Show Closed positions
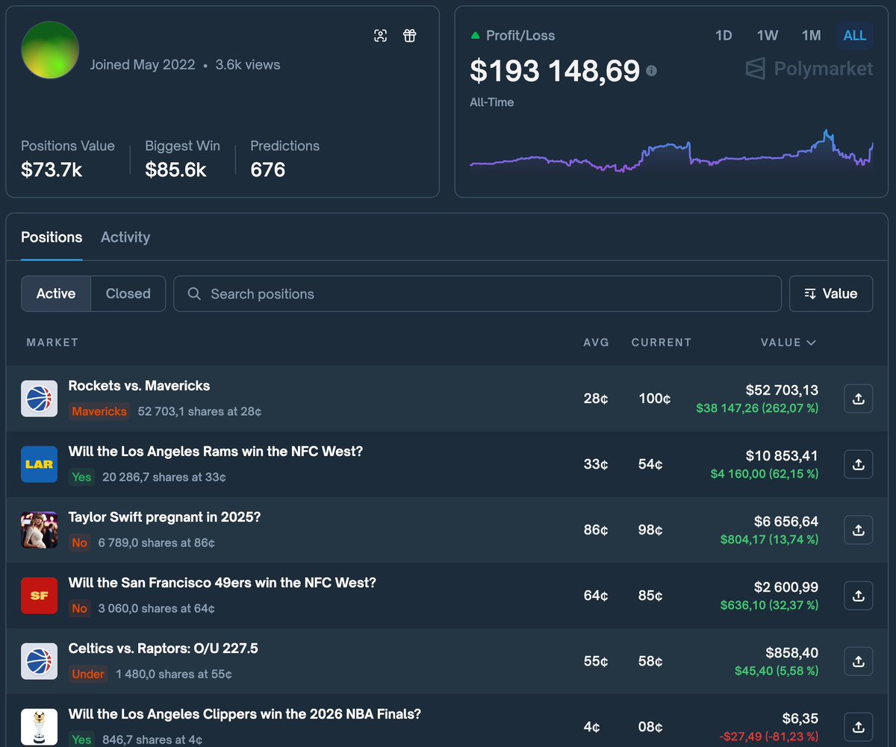 tap(128, 293)
